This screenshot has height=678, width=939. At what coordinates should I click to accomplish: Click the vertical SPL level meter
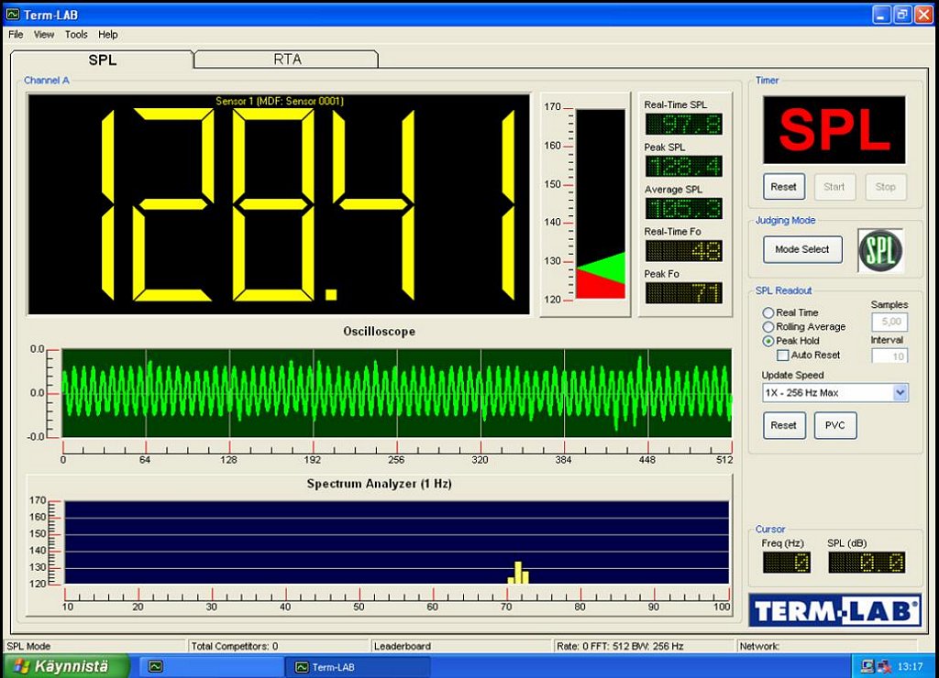(600, 204)
